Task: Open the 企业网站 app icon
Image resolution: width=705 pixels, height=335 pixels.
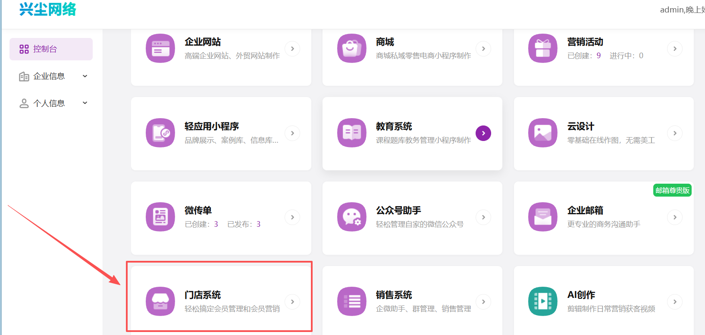Action: (160, 48)
